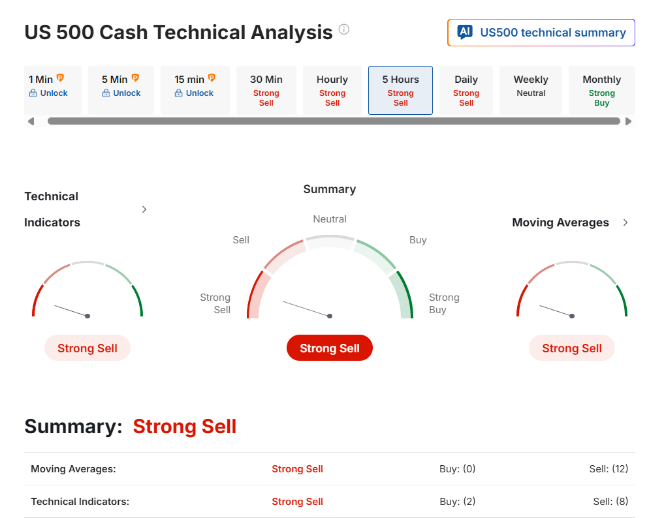649x518 pixels.
Task: Click the lock icon under 15 min
Action: click(x=179, y=93)
